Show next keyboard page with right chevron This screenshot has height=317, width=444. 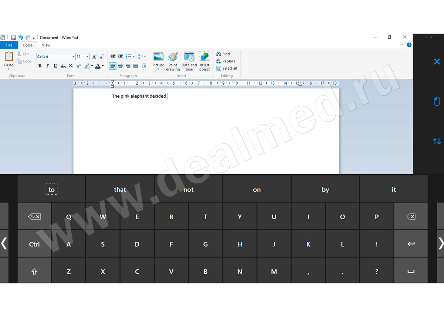(441, 243)
